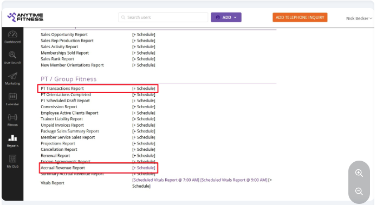The height and width of the screenshot is (205, 383).
Task: Expand the Nick Becker user menu
Action: coord(359,18)
